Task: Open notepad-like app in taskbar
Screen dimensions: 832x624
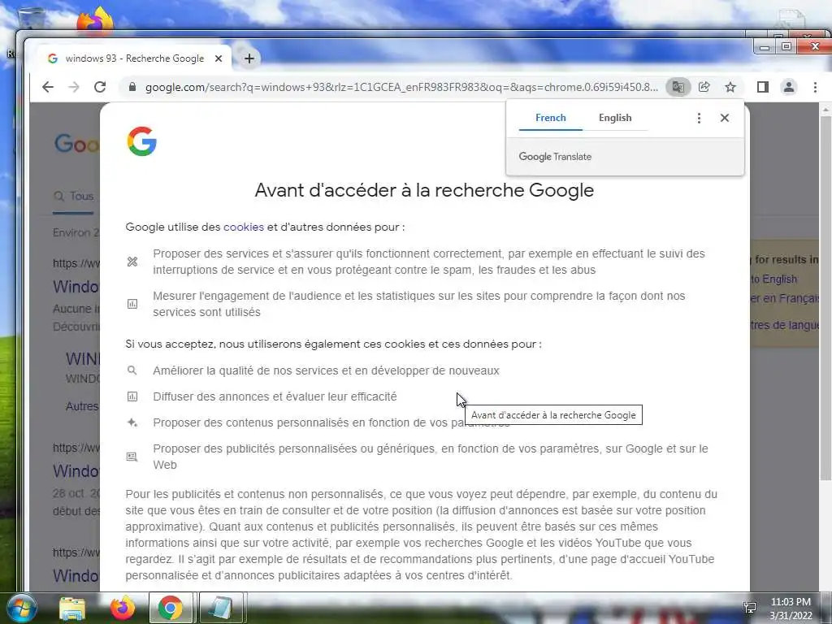Action: coord(221,608)
